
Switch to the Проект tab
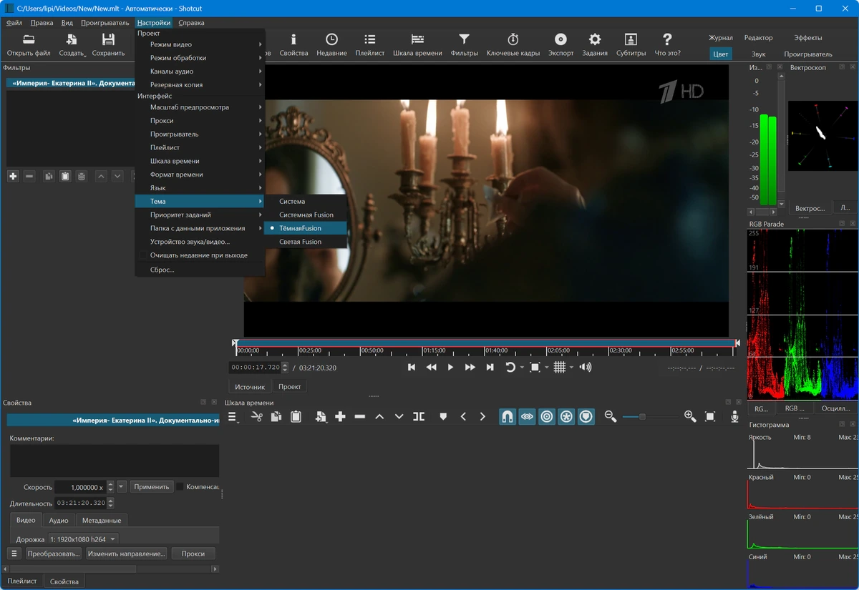[x=290, y=386]
